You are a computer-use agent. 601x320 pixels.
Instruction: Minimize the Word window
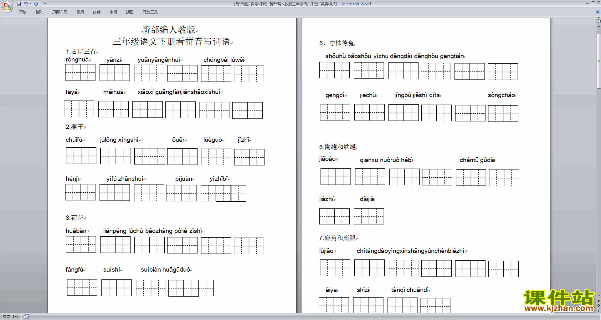coord(587,3)
